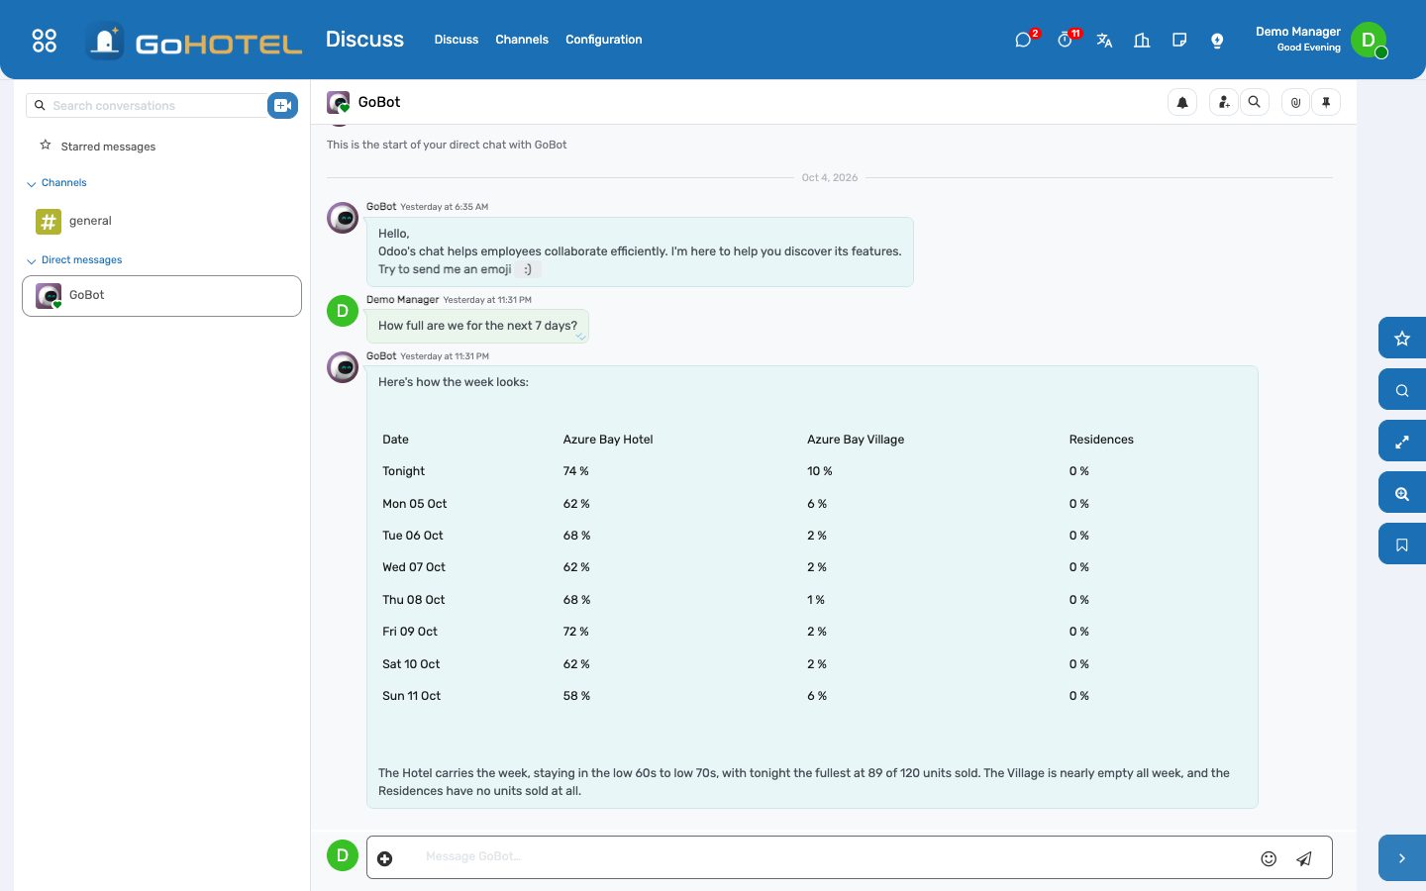
Task: Collapse the Direct messages section
Action: click(x=74, y=260)
